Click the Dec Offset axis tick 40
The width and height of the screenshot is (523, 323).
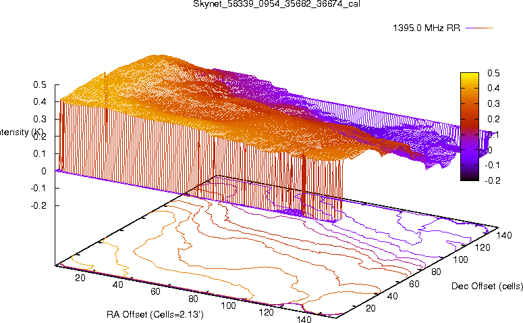tap(392, 296)
